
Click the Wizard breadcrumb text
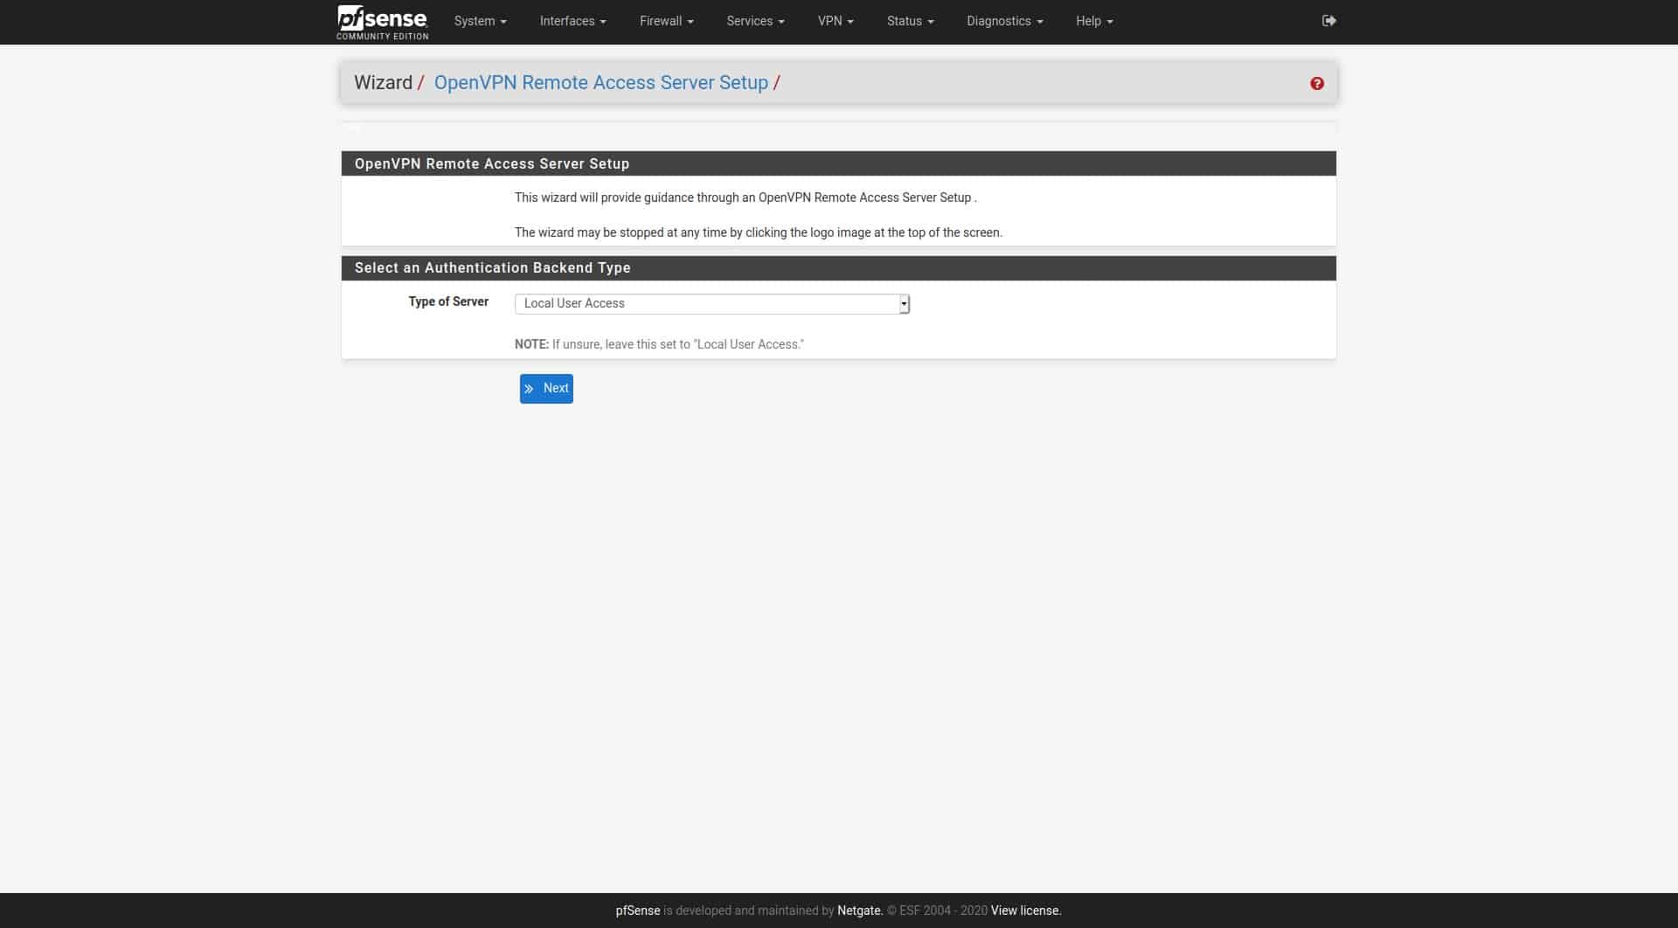click(383, 83)
